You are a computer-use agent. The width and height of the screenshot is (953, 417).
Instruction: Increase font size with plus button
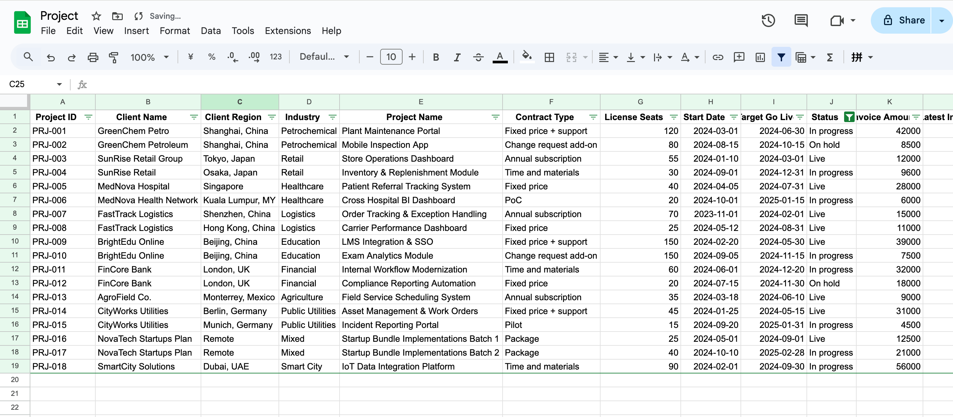(x=412, y=57)
